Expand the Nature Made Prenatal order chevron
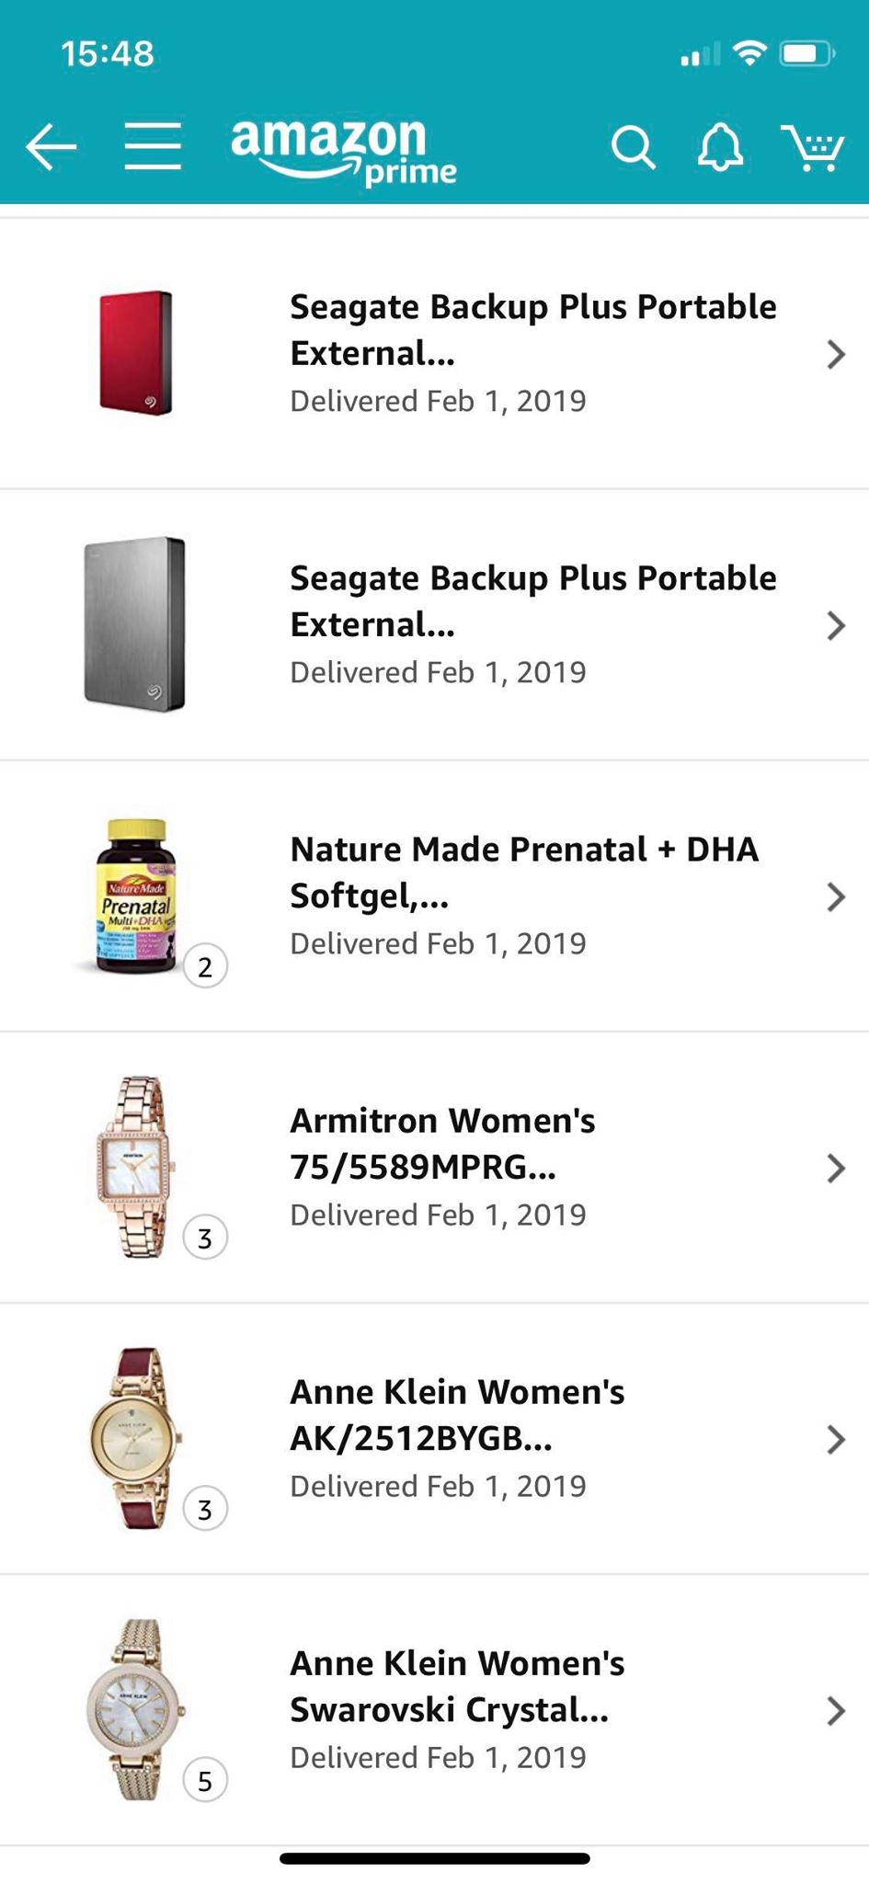 click(x=835, y=896)
